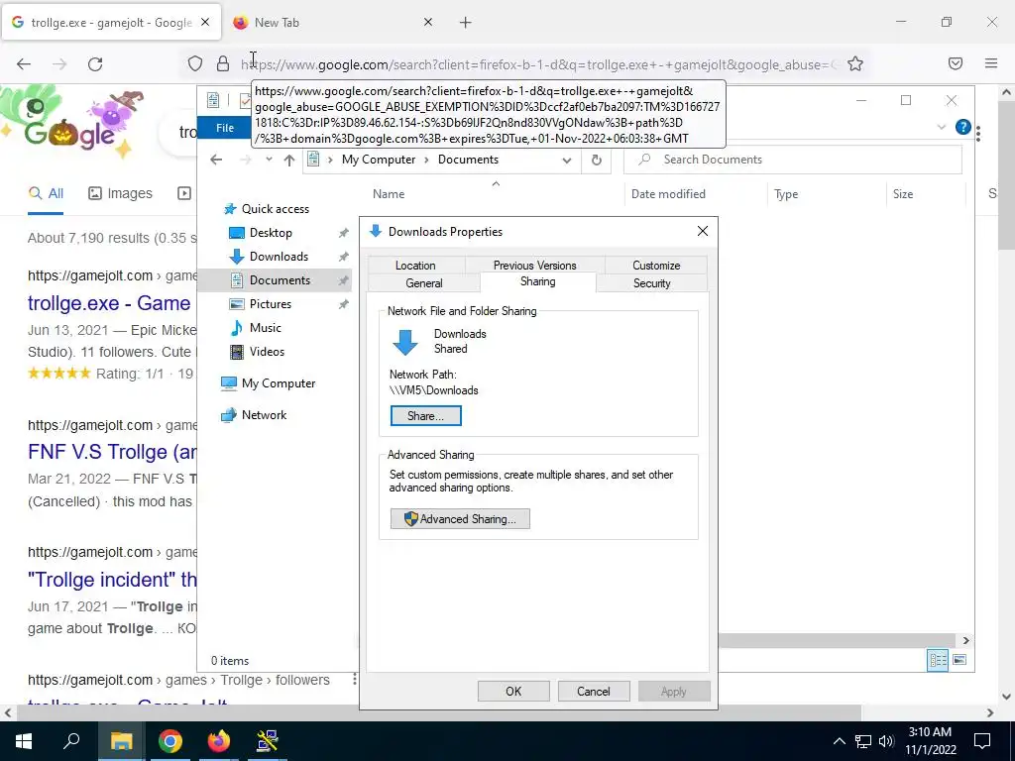Image resolution: width=1015 pixels, height=761 pixels.
Task: Click the padlock site info icon
Action: [x=223, y=63]
